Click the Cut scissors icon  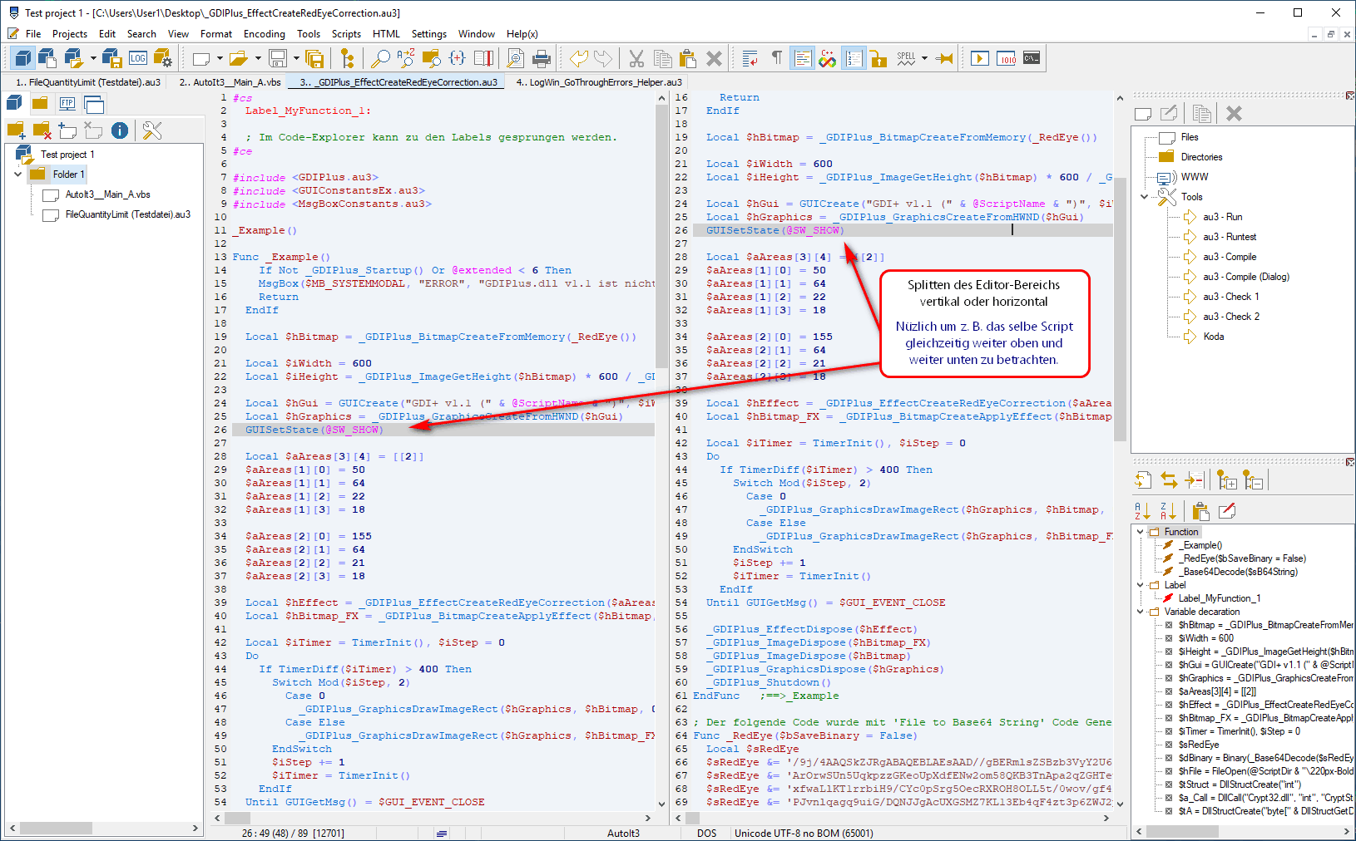[636, 58]
